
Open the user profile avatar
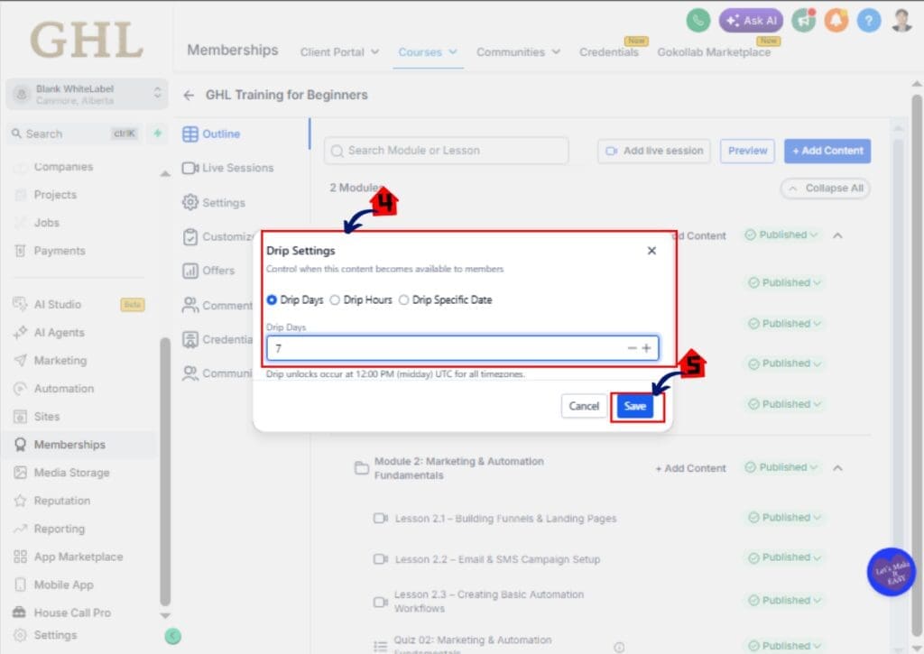pos(901,21)
